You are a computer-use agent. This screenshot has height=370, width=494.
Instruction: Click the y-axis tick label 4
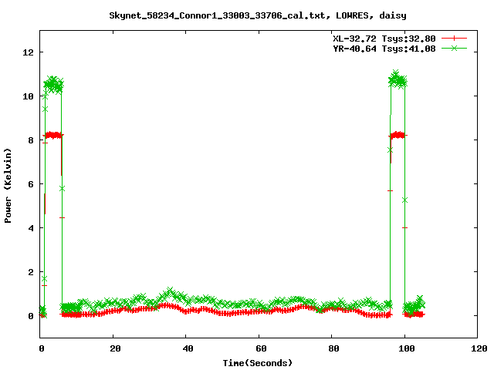point(31,228)
